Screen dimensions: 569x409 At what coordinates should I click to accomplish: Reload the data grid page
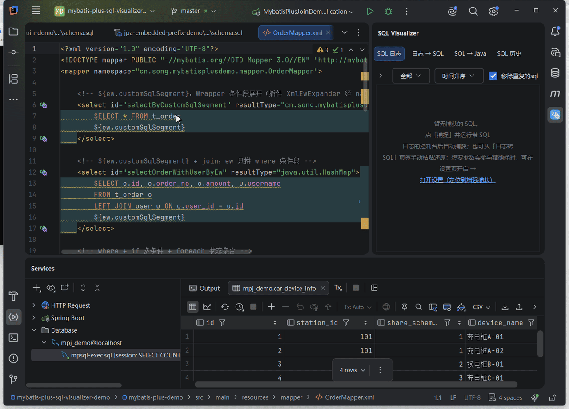tap(225, 307)
